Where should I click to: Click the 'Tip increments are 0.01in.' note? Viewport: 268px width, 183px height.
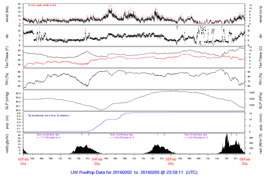(48, 116)
